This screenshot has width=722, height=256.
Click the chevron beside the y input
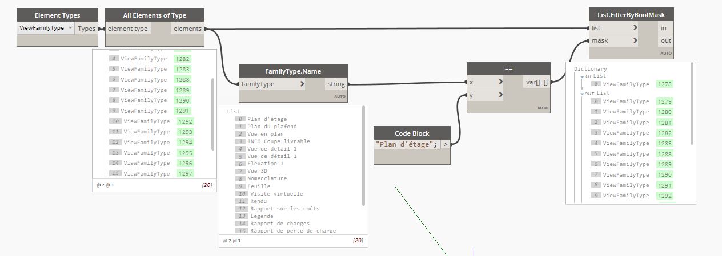coord(500,96)
